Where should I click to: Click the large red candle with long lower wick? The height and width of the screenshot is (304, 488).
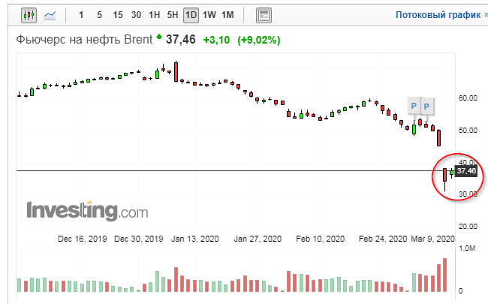pos(445,179)
